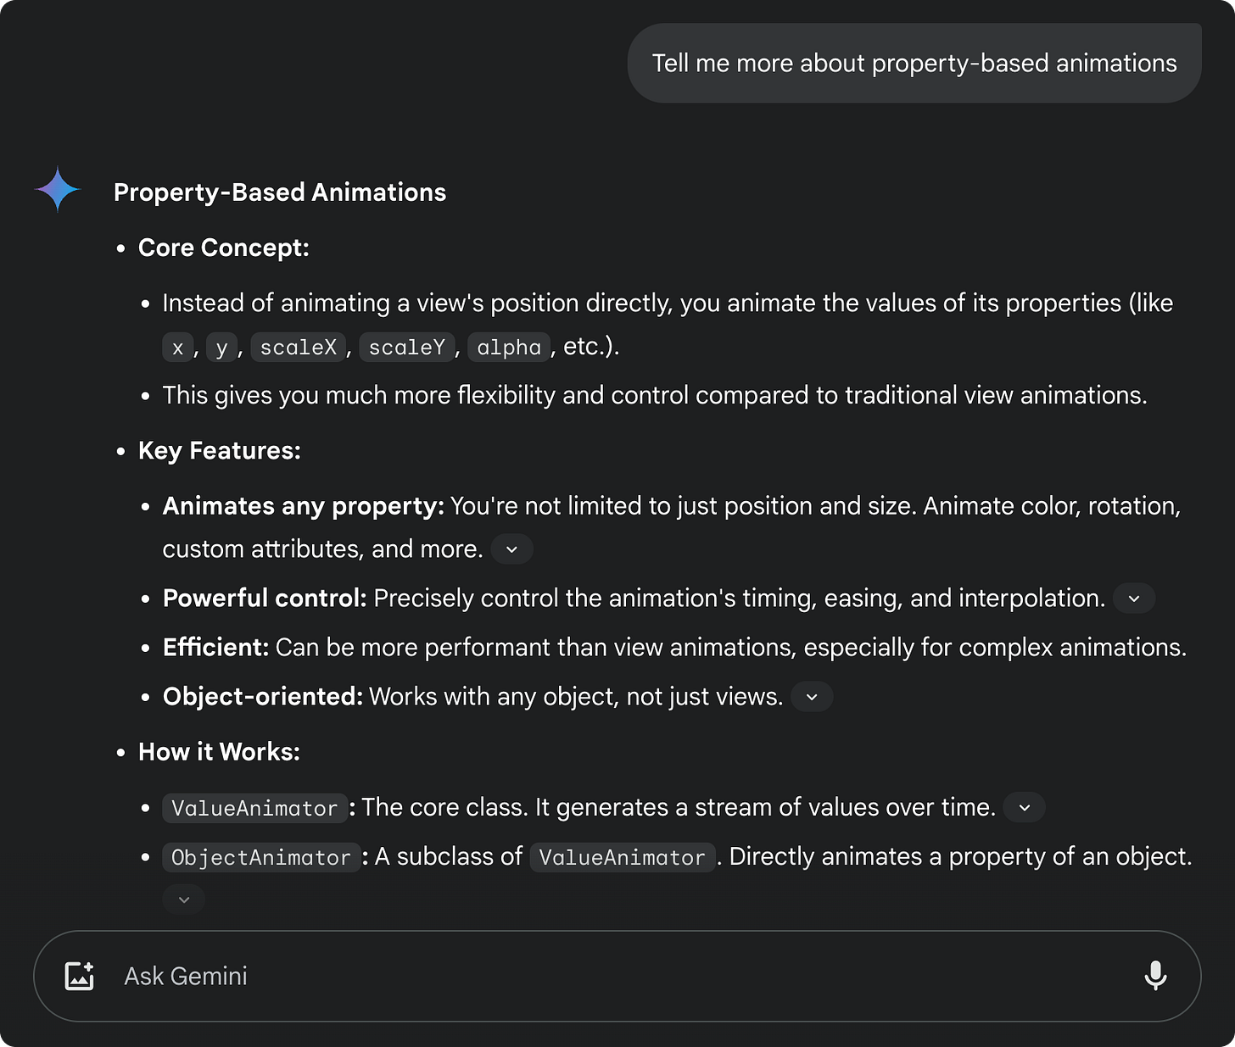
Task: Click the "How it Works:" section label
Action: 219,752
